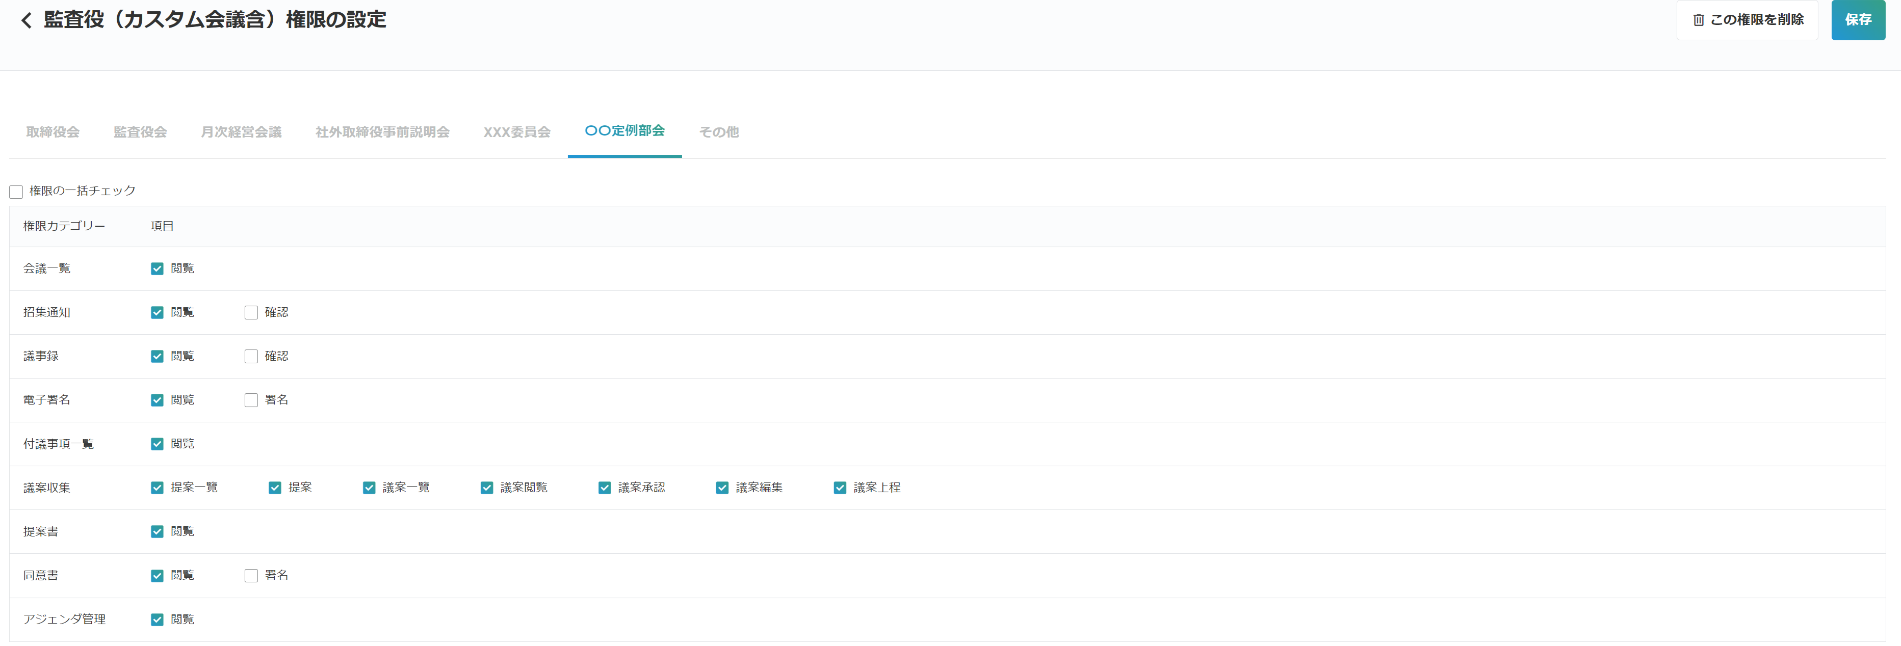Enable 署名 in the 電子署名 row
This screenshot has width=1901, height=646.
pos(251,400)
